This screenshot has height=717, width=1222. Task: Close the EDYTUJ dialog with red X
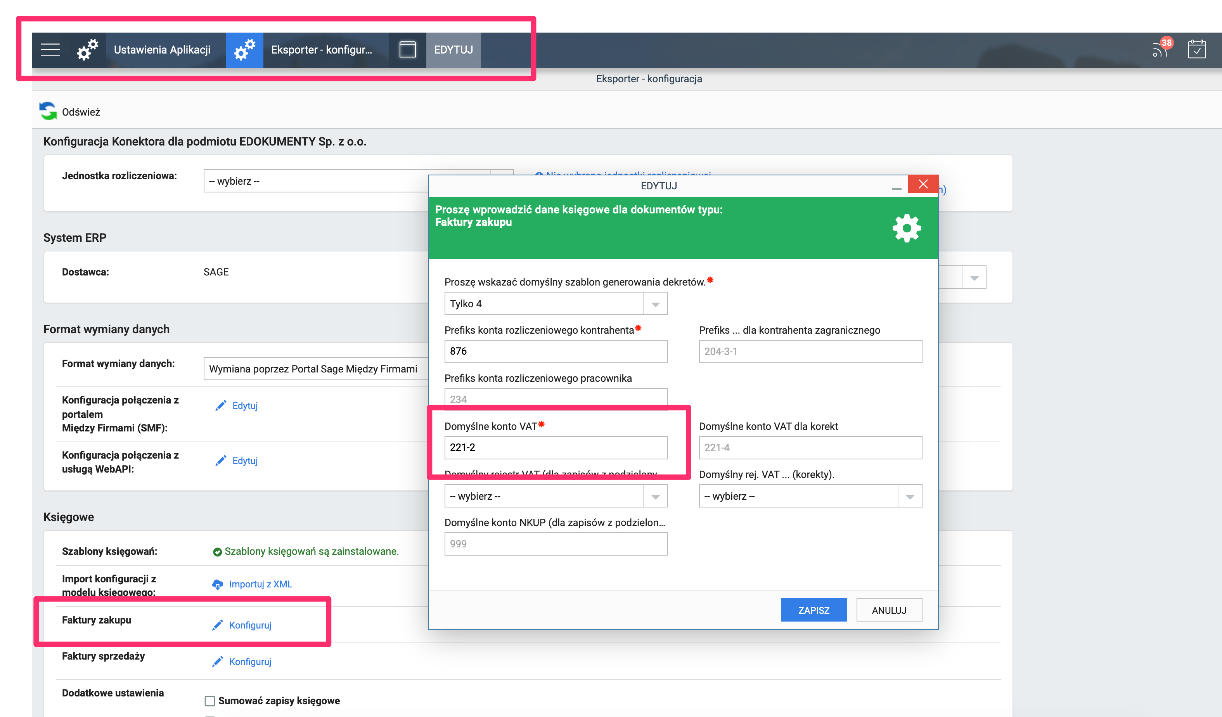click(923, 184)
